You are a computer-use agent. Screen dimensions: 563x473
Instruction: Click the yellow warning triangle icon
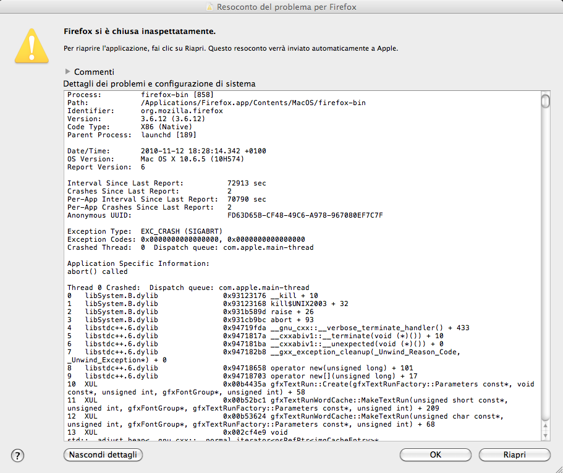tap(32, 46)
